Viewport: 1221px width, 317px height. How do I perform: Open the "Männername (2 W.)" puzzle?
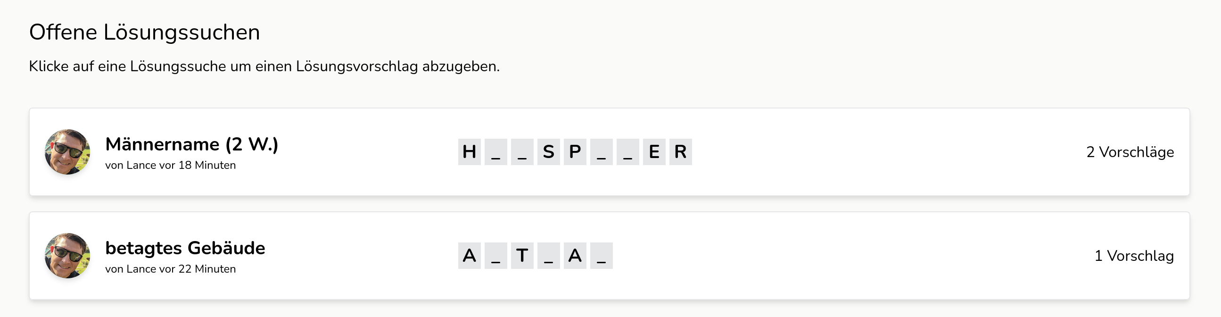pos(191,144)
